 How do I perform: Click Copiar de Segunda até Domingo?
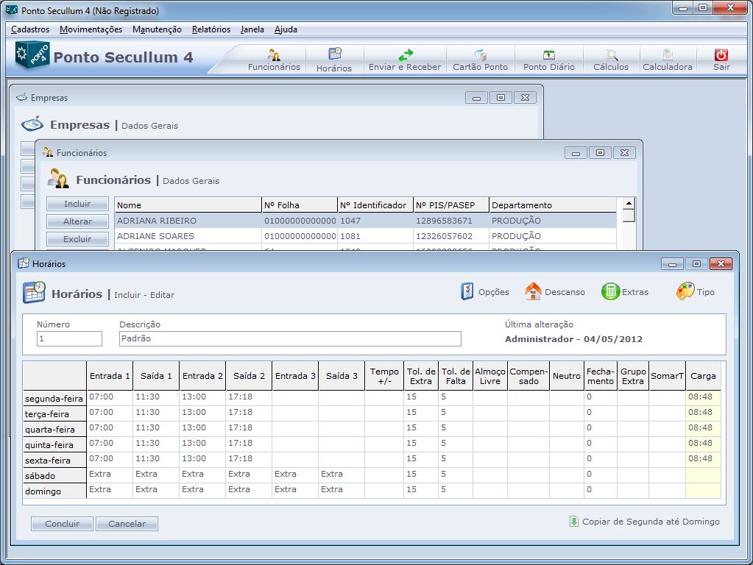coord(645,522)
